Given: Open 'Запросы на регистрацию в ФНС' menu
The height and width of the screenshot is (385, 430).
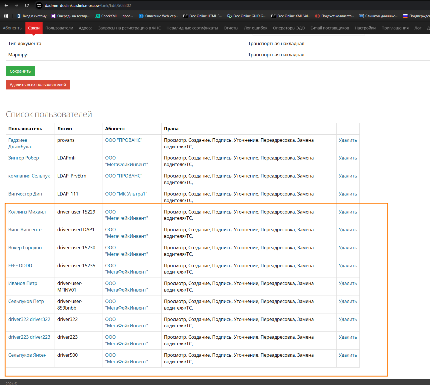Looking at the screenshot, I should pos(129,28).
